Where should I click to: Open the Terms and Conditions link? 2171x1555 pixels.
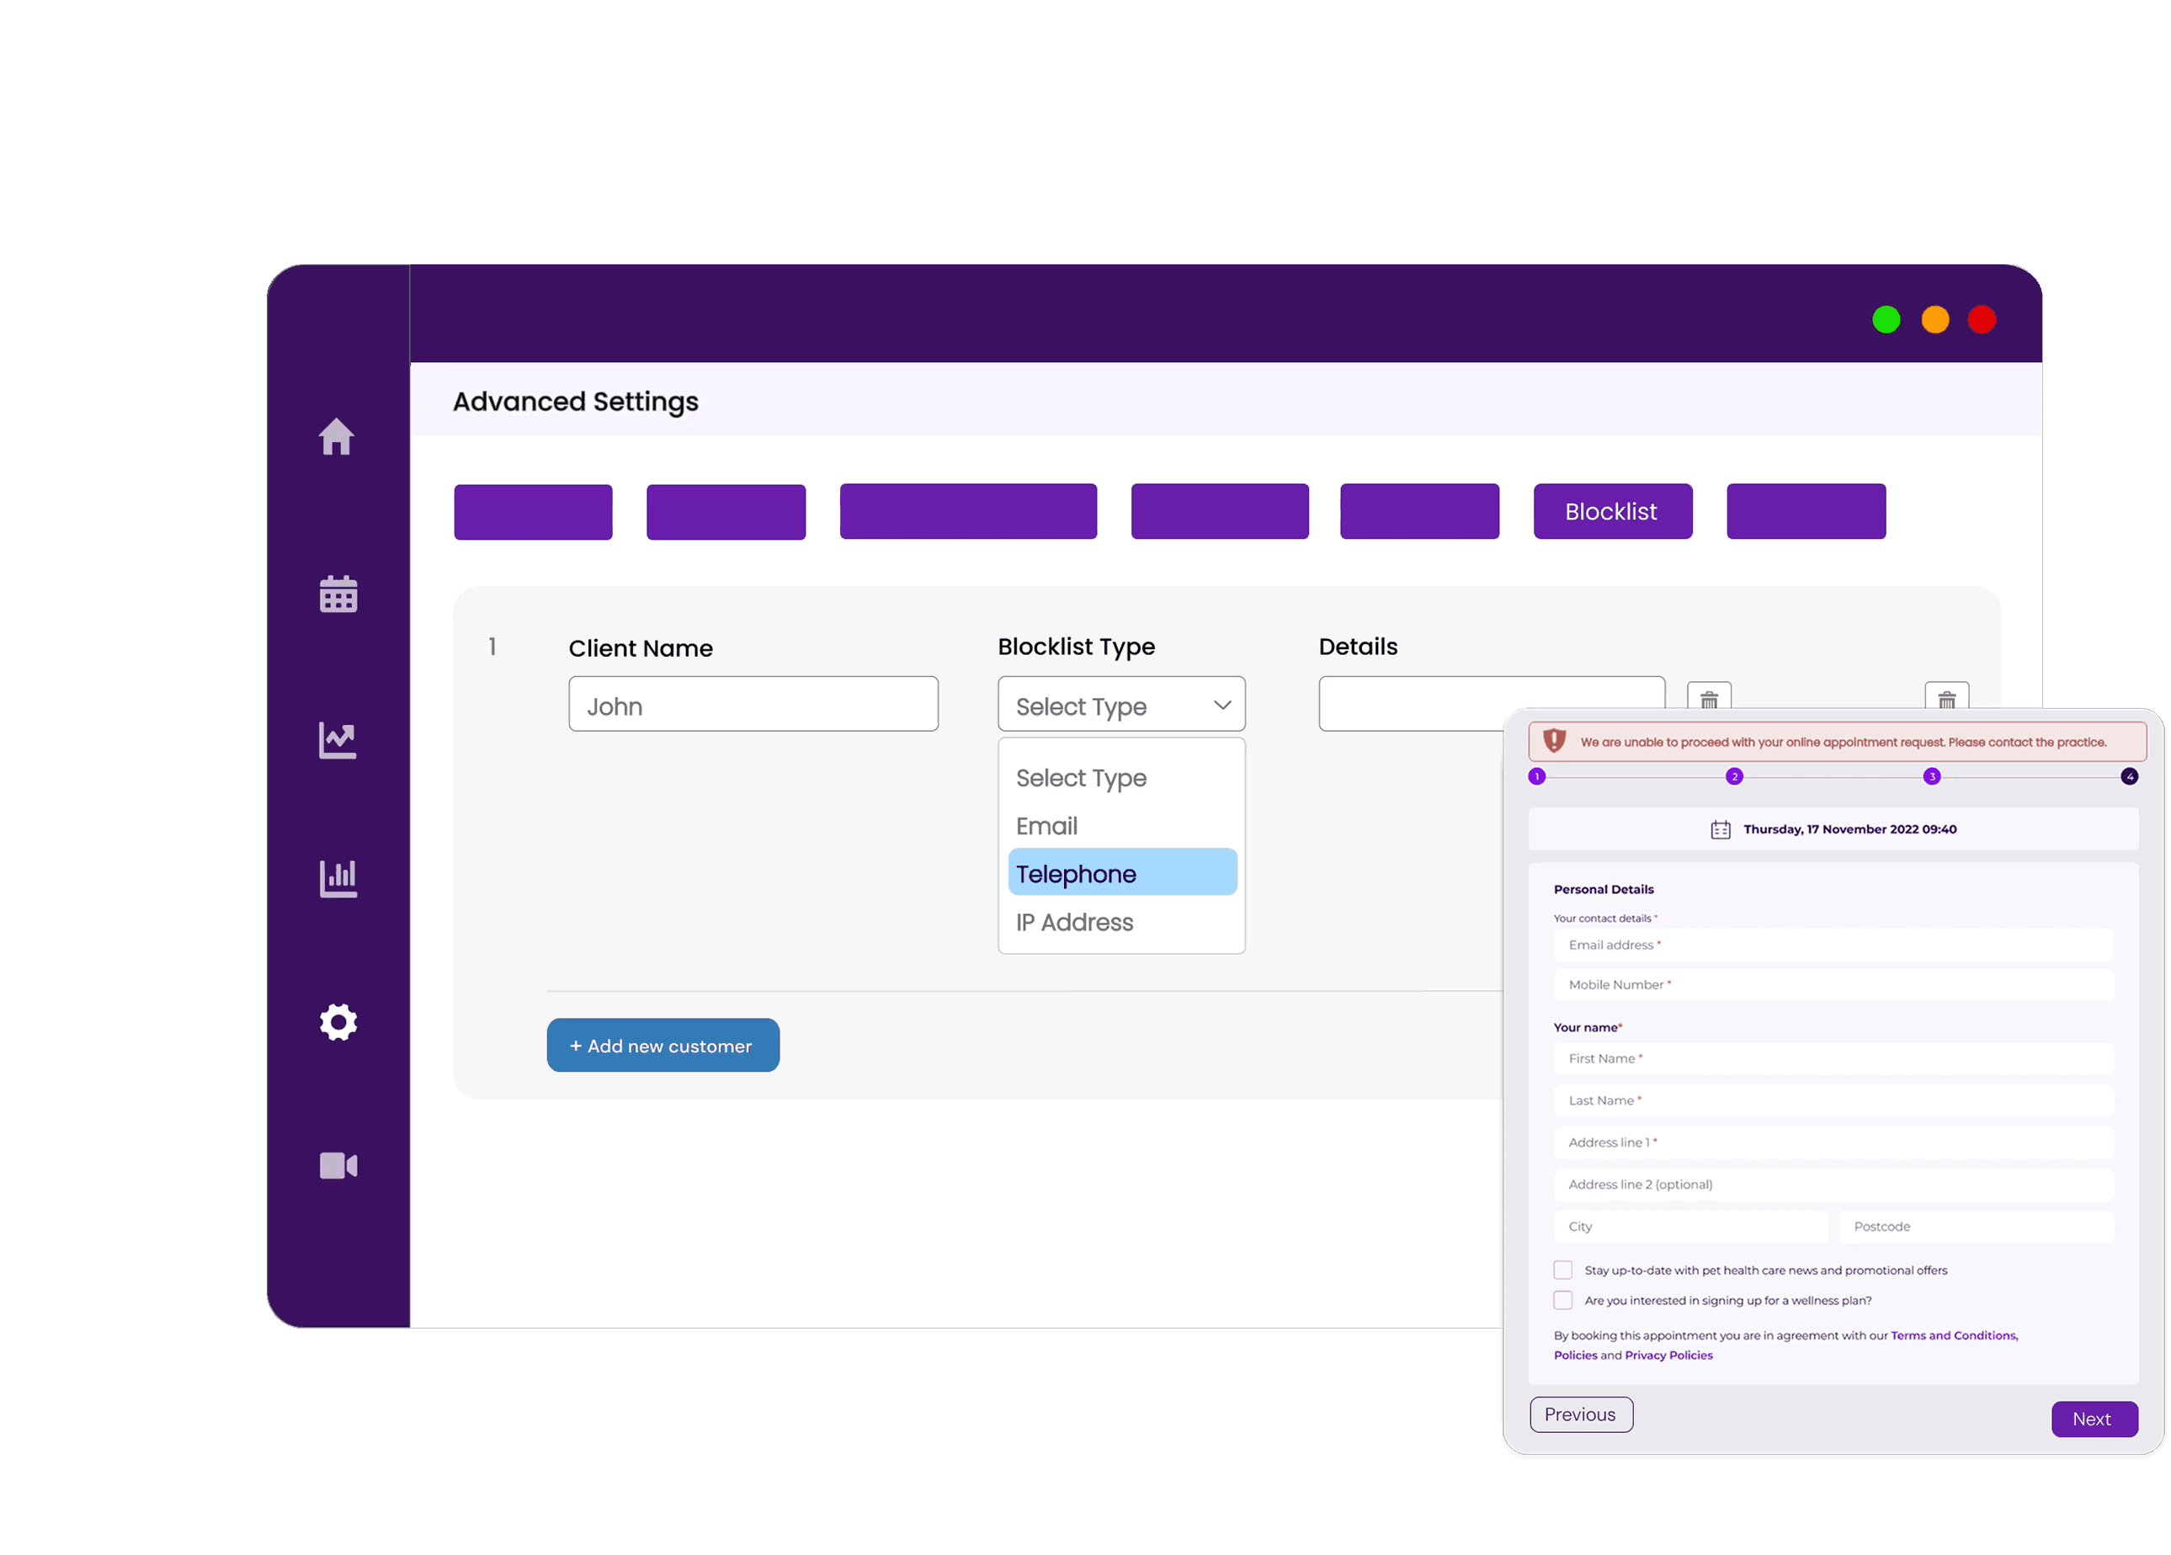tap(1953, 1334)
